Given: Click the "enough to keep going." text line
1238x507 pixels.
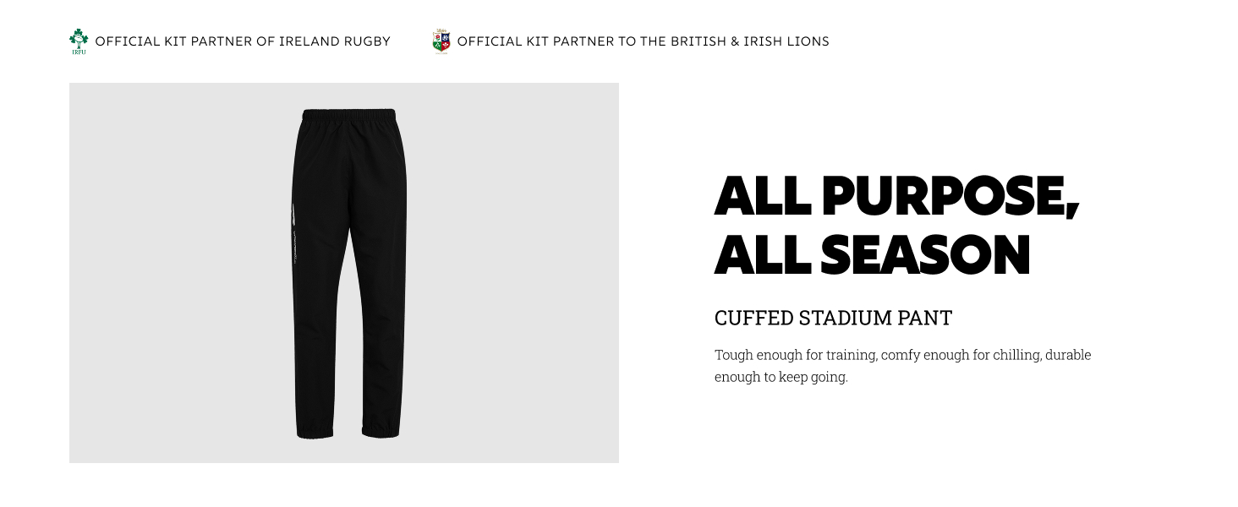Looking at the screenshot, I should pos(781,377).
